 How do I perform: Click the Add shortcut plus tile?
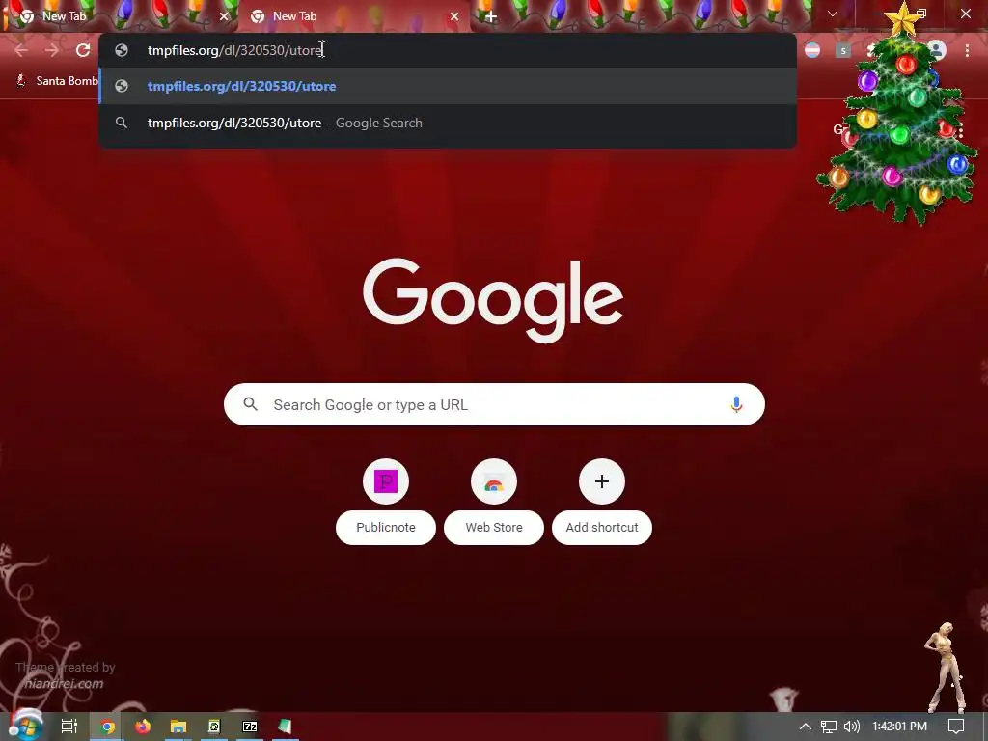(x=602, y=482)
